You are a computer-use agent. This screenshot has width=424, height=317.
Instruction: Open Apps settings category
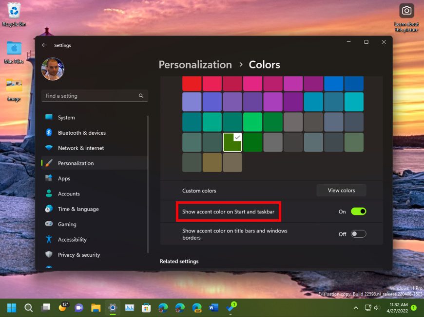pos(95,178)
